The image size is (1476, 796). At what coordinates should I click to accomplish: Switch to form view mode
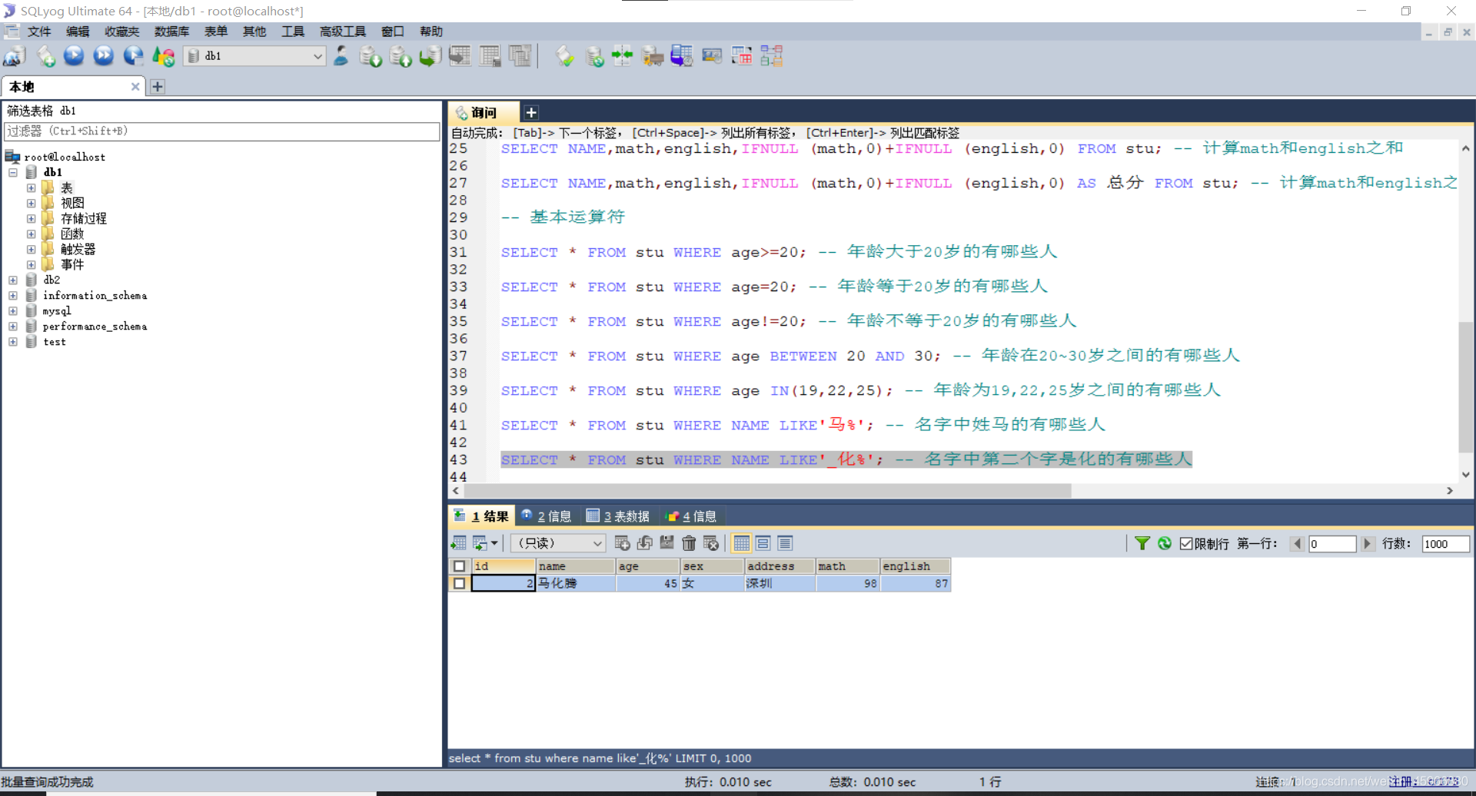(763, 543)
